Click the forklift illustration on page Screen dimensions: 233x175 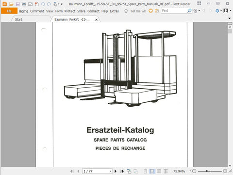point(120,68)
